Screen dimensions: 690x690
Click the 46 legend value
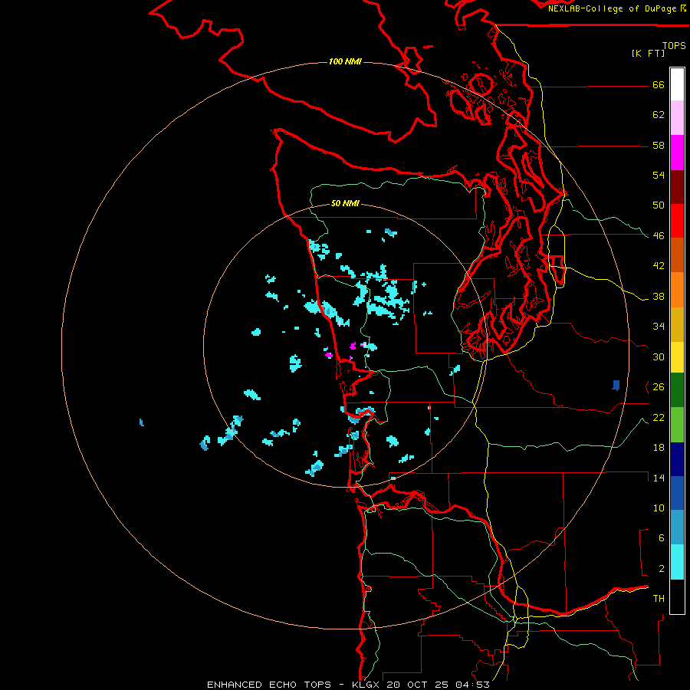pyautogui.click(x=659, y=236)
